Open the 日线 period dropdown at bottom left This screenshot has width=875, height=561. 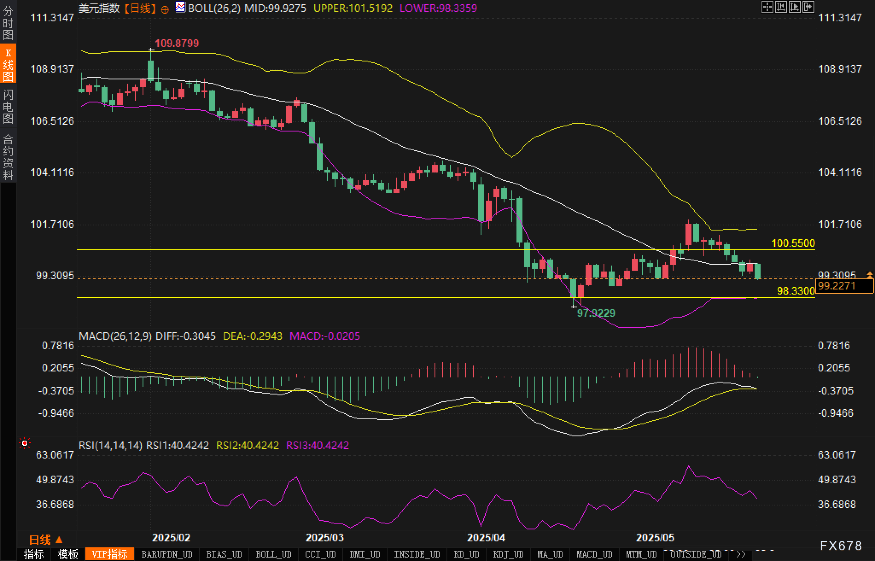(46, 540)
